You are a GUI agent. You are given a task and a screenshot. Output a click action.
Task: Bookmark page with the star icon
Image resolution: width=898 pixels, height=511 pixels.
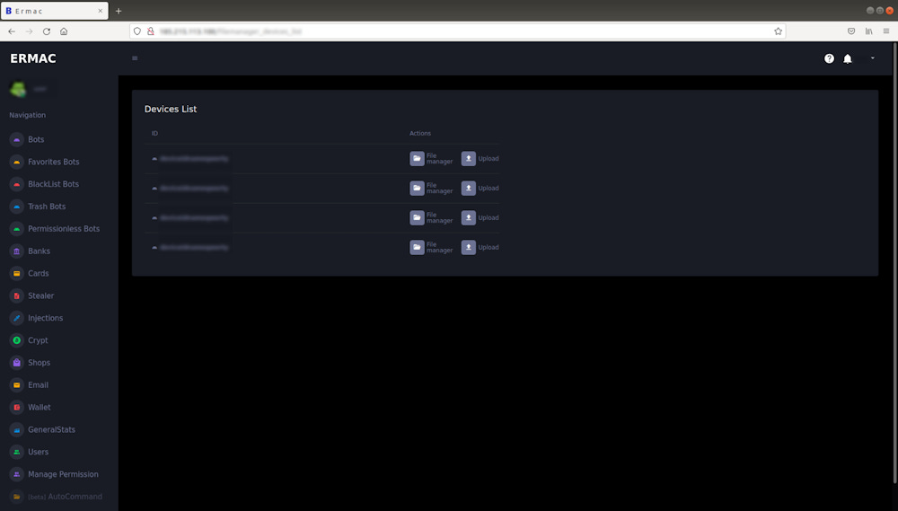coord(778,31)
